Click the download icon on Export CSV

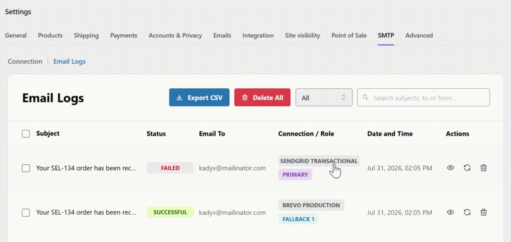(x=179, y=98)
